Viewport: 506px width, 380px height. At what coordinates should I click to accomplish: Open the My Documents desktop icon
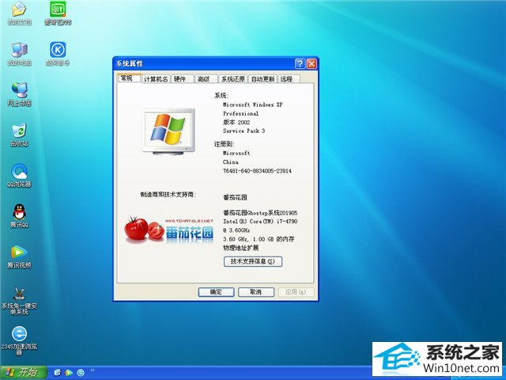click(x=19, y=13)
